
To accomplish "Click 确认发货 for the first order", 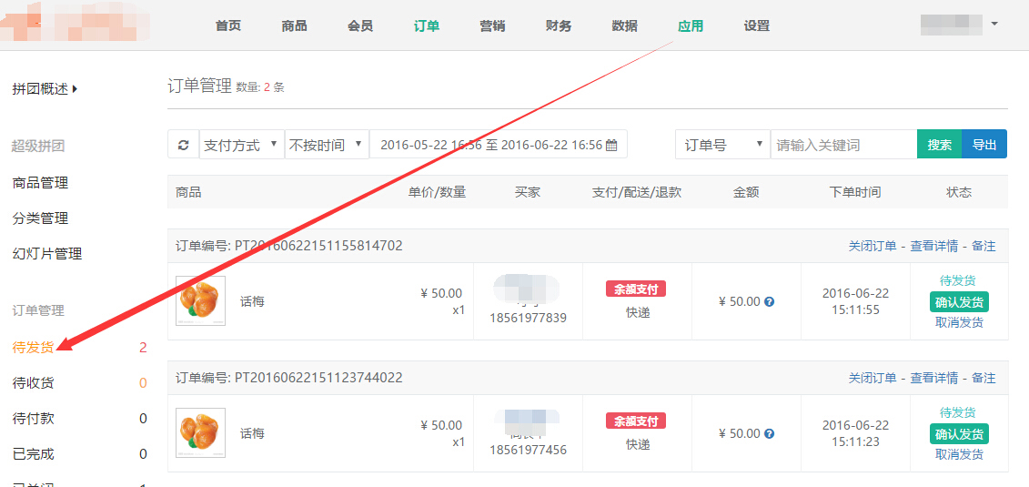I will point(959,302).
